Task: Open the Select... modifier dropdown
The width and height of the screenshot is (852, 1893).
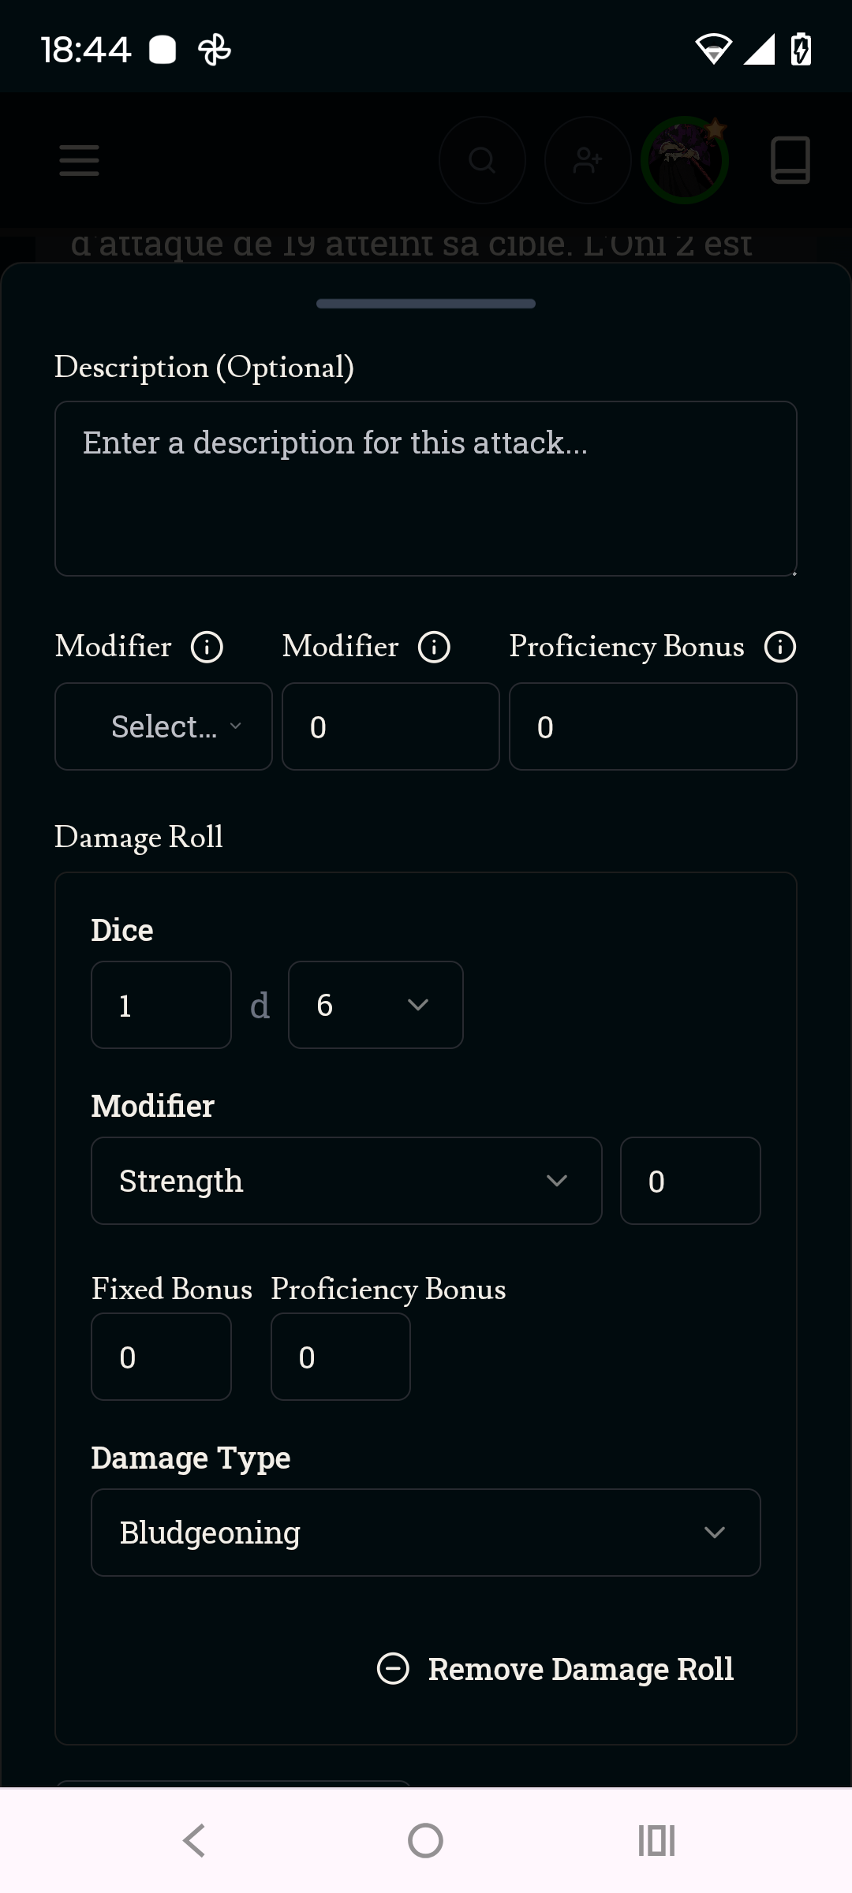Action: 163,726
